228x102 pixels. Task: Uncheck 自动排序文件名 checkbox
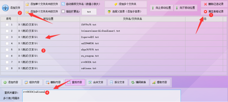(x=63, y=4)
